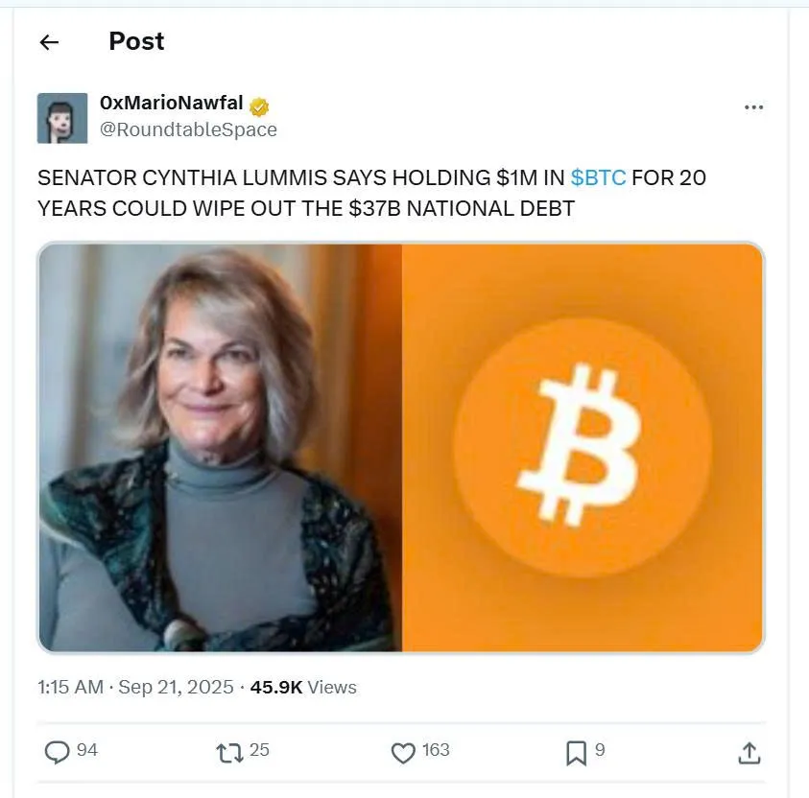809x798 pixels.
Task: Repost using the retweet arrows icon
Action: [229, 753]
